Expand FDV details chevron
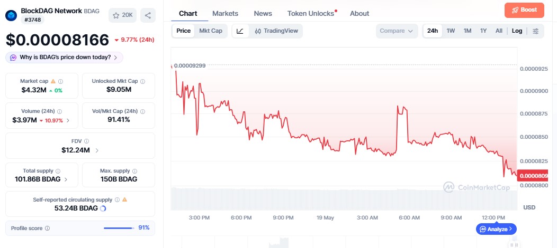Viewport: 557px width, 248px height. [x=96, y=150]
